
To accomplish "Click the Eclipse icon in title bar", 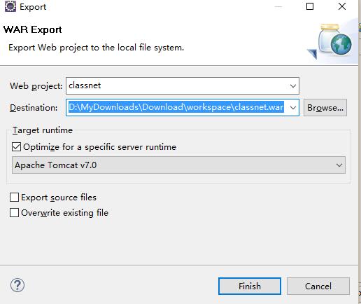I will click(x=10, y=6).
